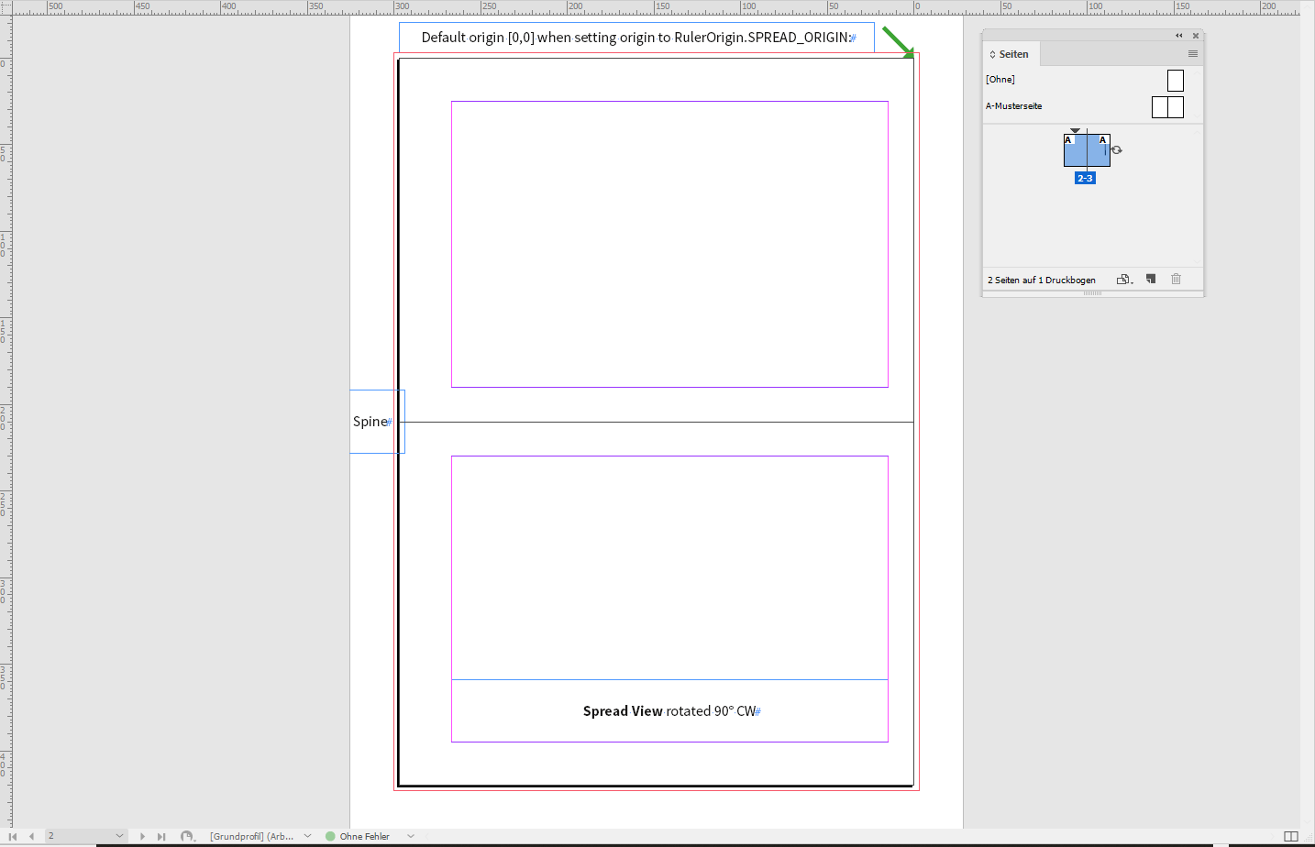The width and height of the screenshot is (1315, 847).
Task: Click the ruler origin corner box
Action: coord(6,7)
